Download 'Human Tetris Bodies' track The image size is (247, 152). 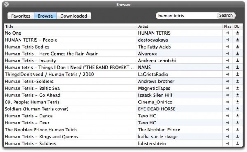[x=238, y=47]
